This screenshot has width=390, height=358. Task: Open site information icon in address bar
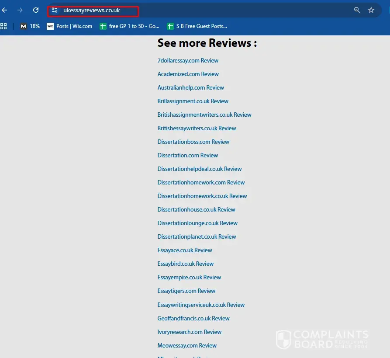point(55,10)
